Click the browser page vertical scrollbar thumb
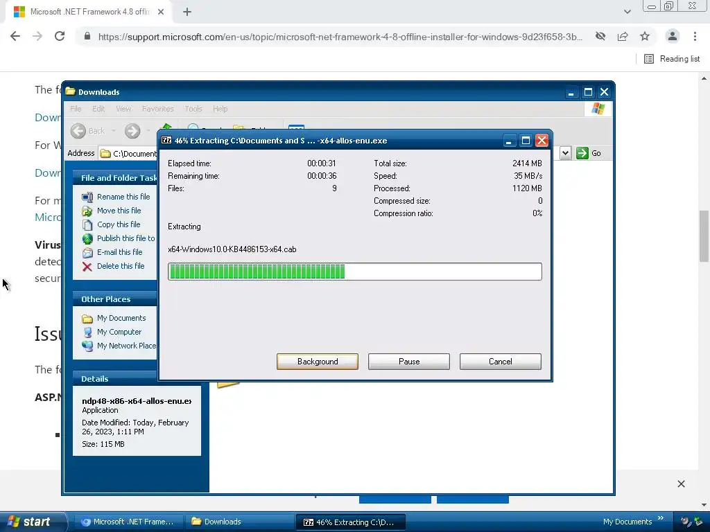The width and height of the screenshot is (710, 532). click(x=704, y=236)
